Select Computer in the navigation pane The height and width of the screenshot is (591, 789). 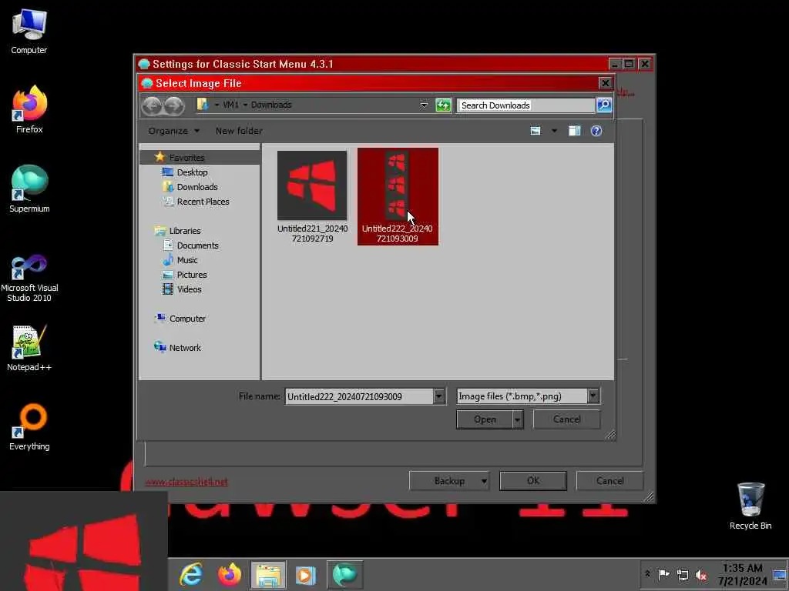(187, 319)
